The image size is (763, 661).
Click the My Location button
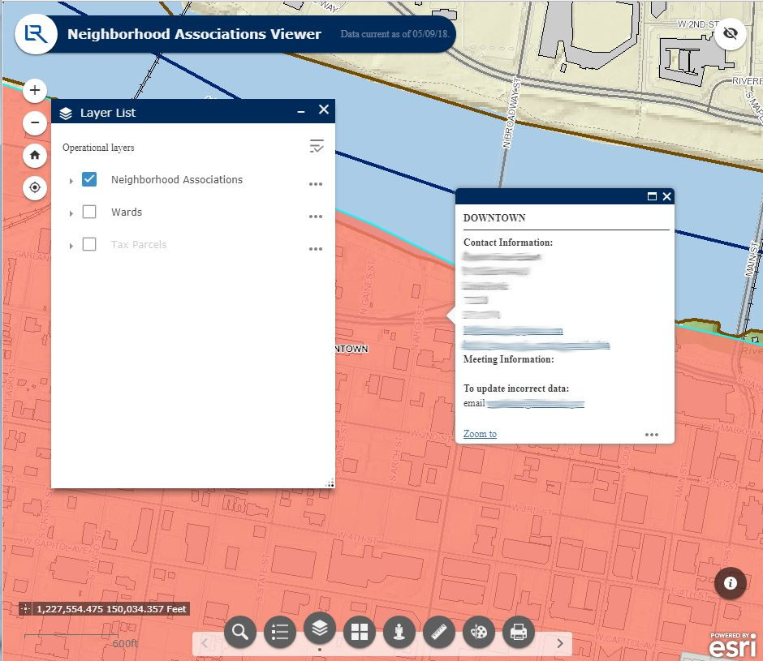pyautogui.click(x=34, y=187)
